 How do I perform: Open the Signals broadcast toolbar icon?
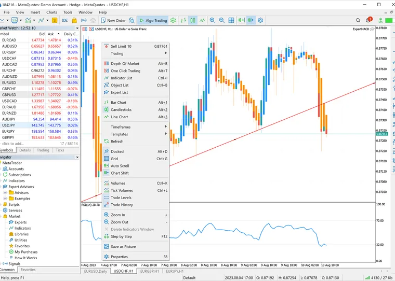tap(84, 20)
